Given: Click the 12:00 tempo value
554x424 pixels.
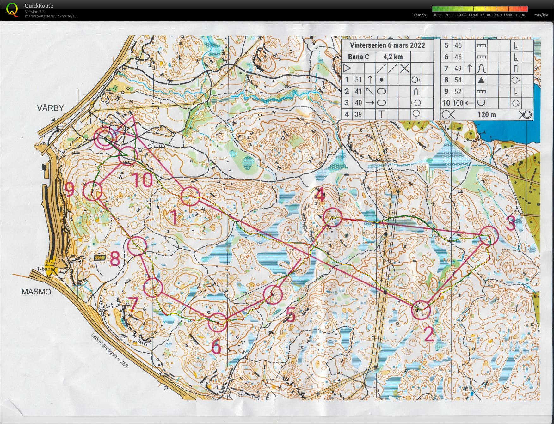Looking at the screenshot, I should [485, 15].
